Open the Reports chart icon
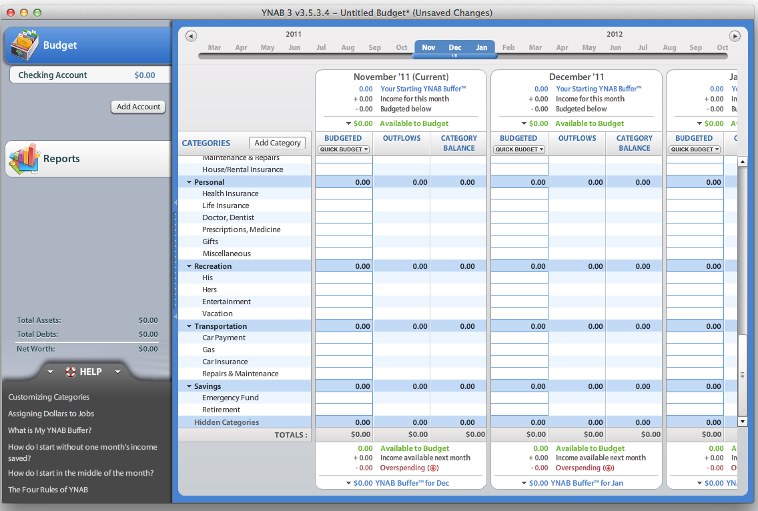The width and height of the screenshot is (758, 511). [24, 158]
